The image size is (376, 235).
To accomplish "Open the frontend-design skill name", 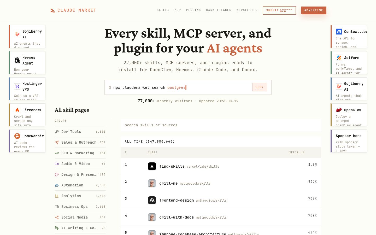I will click(177, 200).
